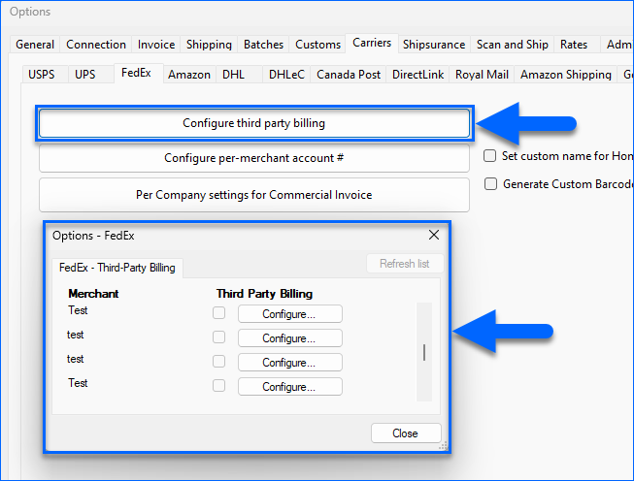Select the DirectLink carrier tab
The width and height of the screenshot is (634, 481).
tap(417, 75)
